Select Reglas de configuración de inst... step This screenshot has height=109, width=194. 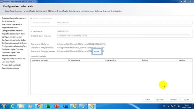14,59
